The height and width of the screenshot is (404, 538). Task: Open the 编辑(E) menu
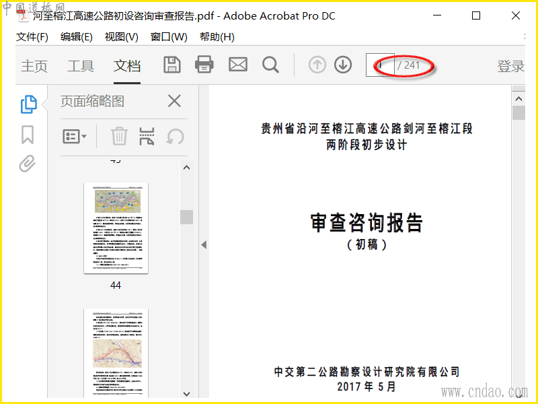pos(77,37)
